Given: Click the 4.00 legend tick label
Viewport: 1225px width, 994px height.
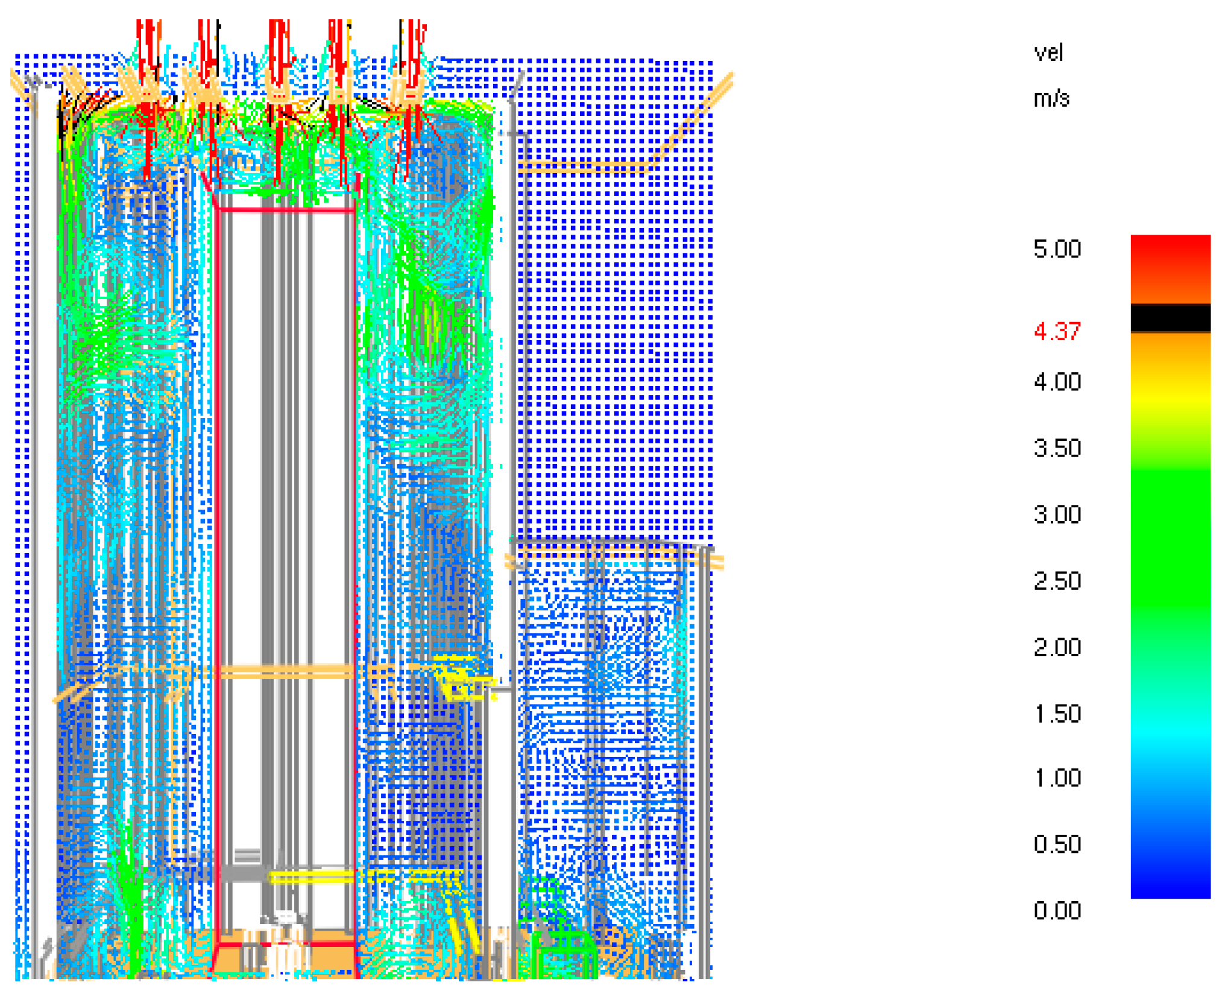Looking at the screenshot, I should click(1057, 382).
